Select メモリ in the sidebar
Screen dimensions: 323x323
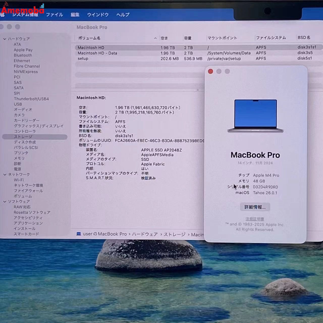(19, 158)
